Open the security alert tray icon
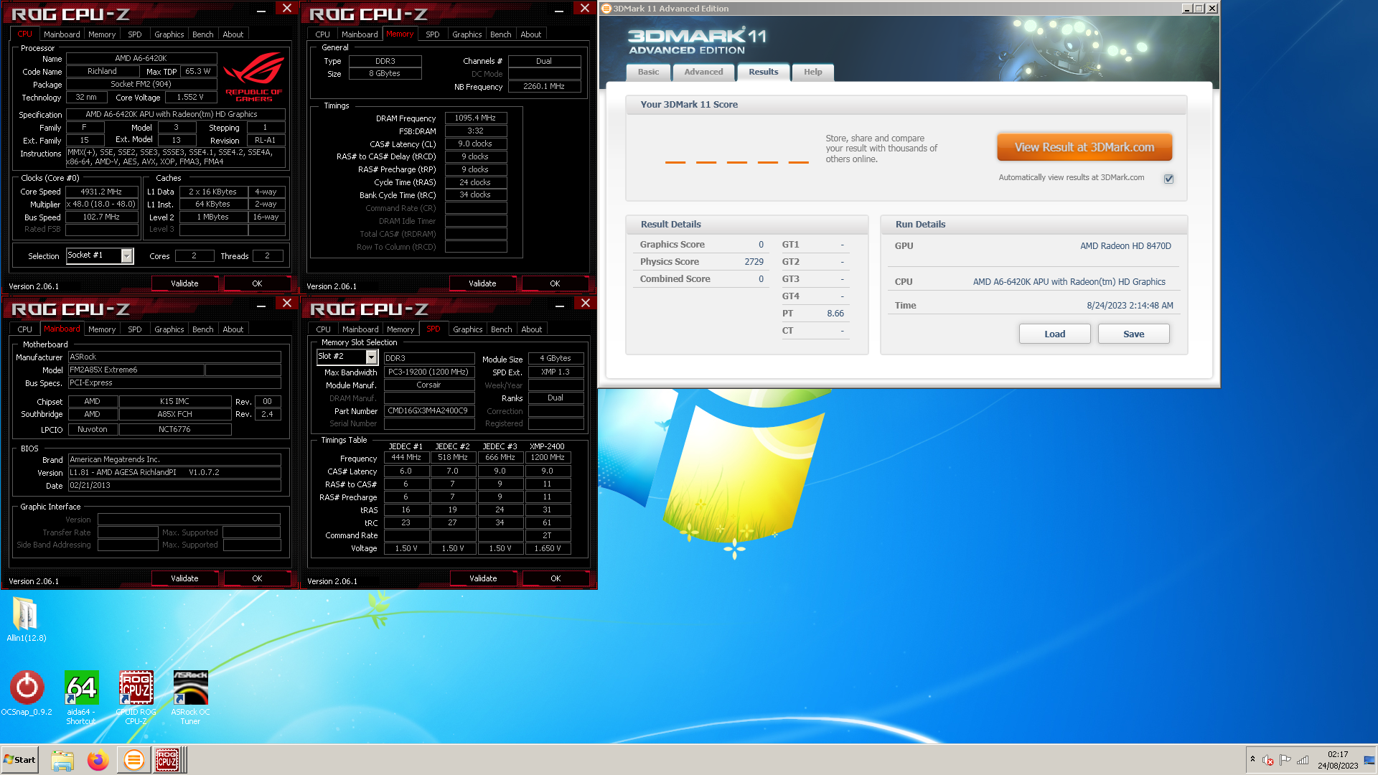1378x775 pixels. [x=1267, y=760]
